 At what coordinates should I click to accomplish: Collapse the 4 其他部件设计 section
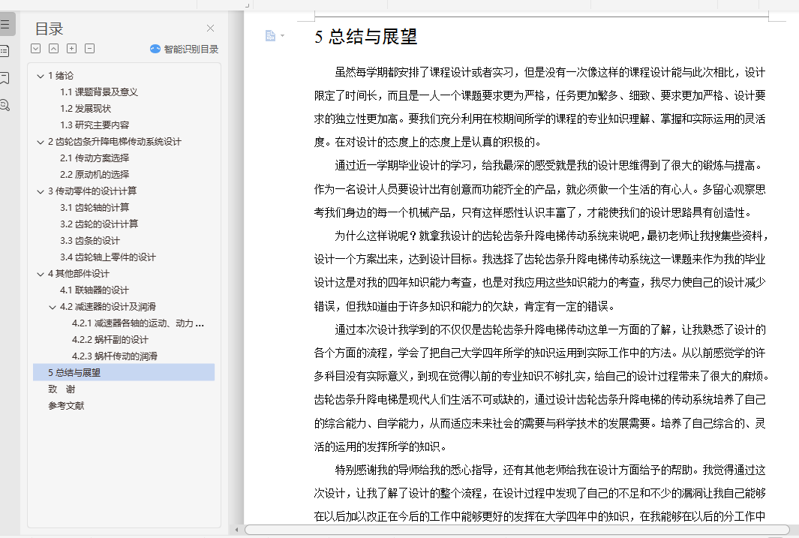tap(41, 274)
